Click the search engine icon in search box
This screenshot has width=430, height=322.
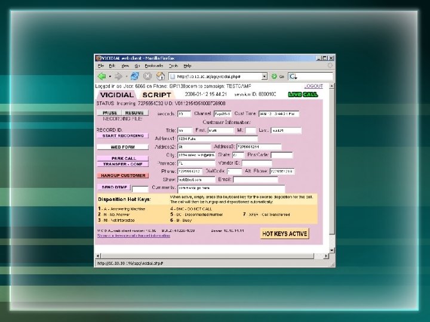click(293, 76)
